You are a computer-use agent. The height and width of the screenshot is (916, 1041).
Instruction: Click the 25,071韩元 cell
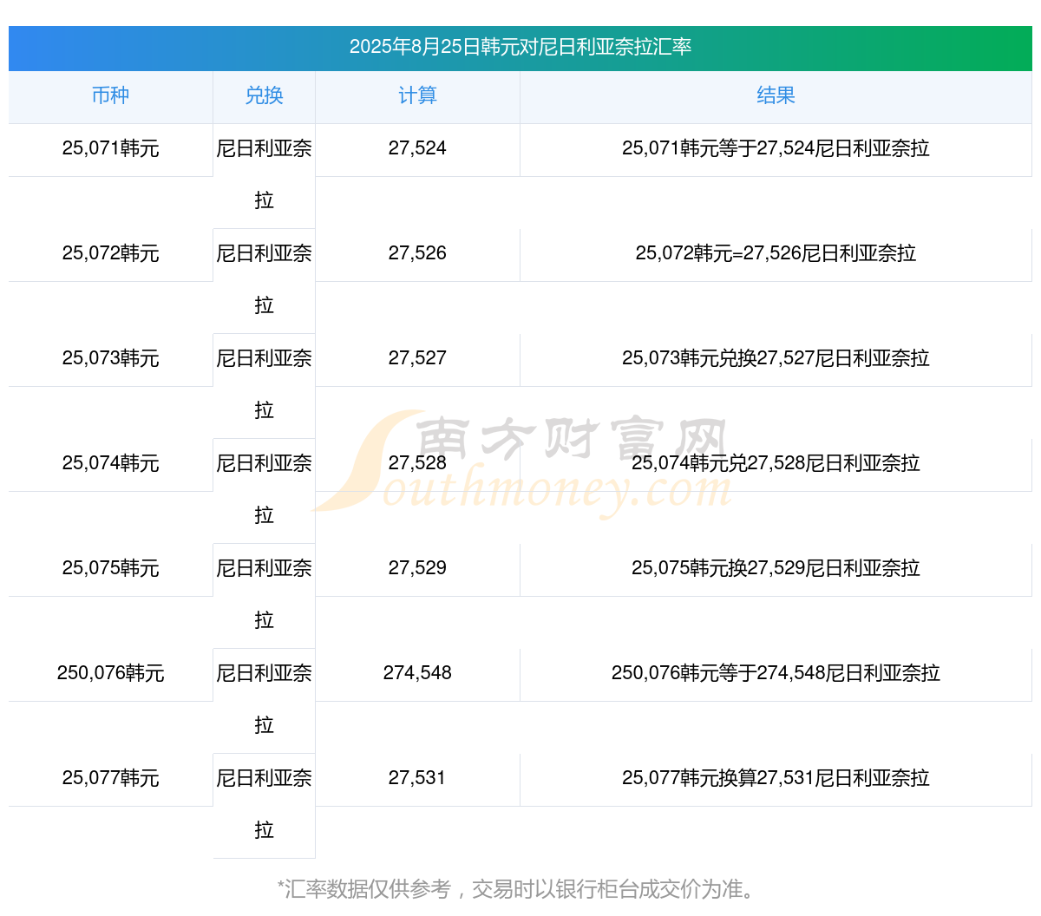110,148
